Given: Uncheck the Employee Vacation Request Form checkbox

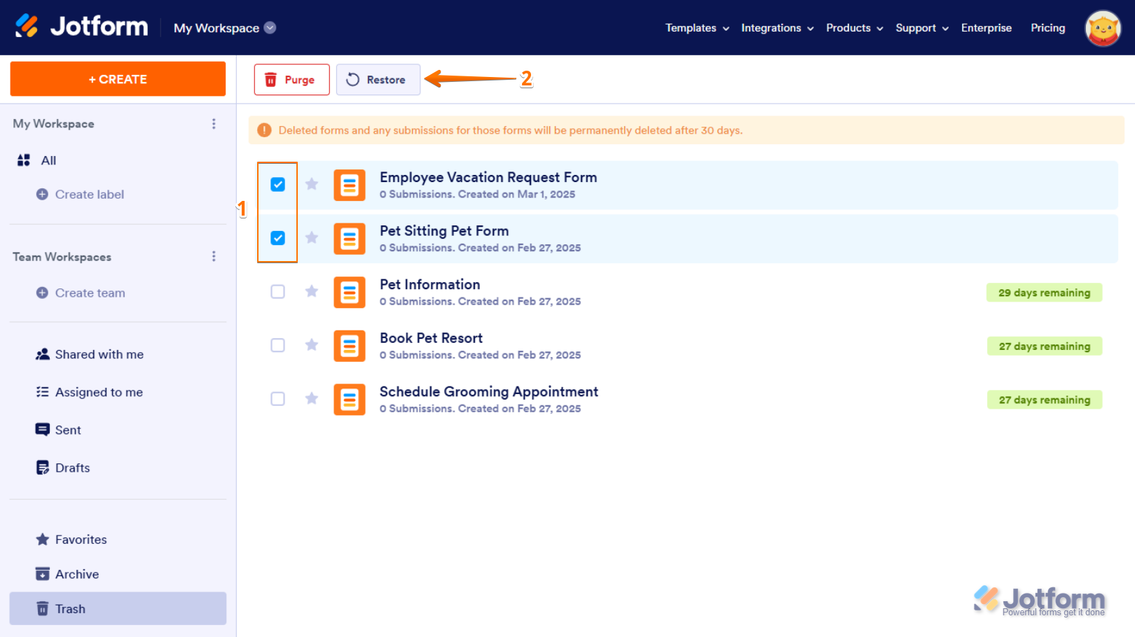Looking at the screenshot, I should pyautogui.click(x=278, y=185).
